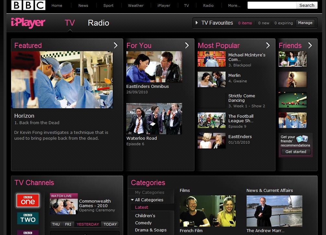
Task: Open Michael McIntyre's Comedy thumbnail
Action: pyautogui.click(x=211, y=59)
